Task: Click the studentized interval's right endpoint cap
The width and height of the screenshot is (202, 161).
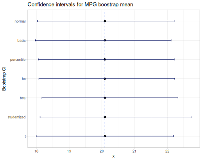Action: pyautogui.click(x=192, y=117)
